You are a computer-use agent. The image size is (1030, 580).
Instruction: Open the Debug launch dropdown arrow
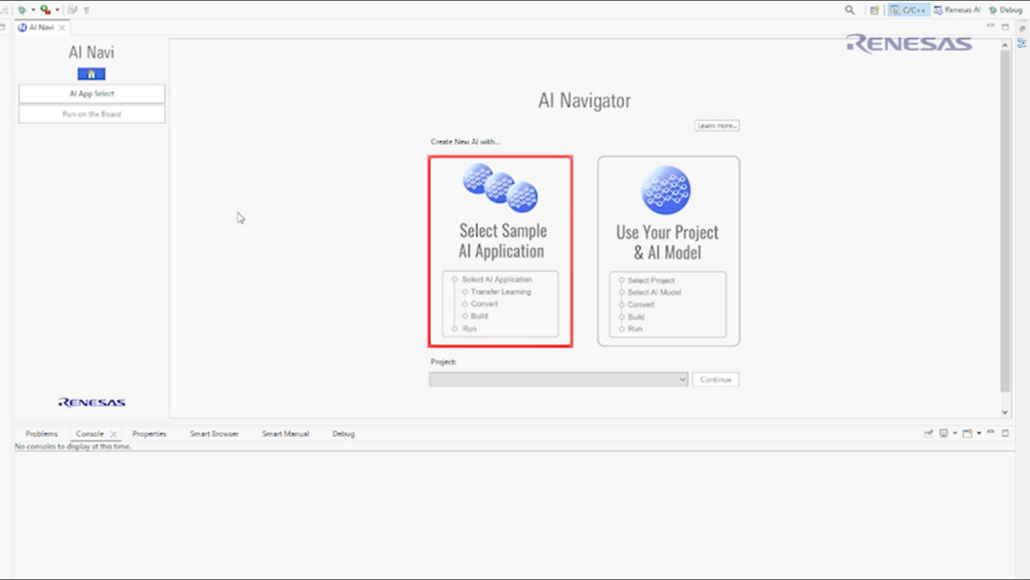tap(32, 10)
